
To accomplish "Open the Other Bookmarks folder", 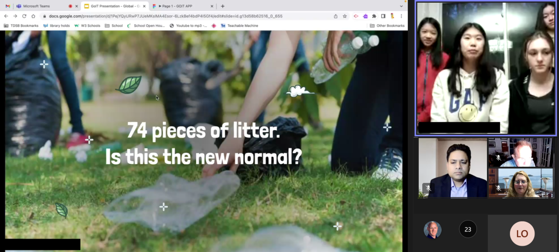I will click(387, 26).
